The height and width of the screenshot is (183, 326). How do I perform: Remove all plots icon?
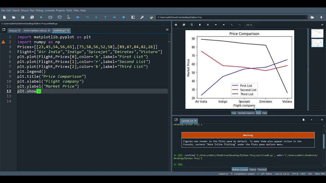[208, 25]
